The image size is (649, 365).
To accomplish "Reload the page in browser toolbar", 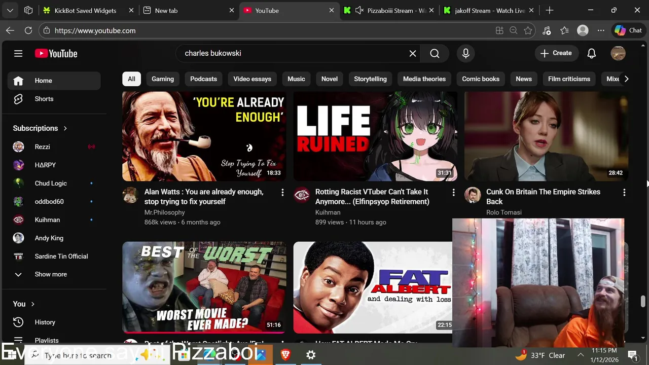I will tap(28, 30).
